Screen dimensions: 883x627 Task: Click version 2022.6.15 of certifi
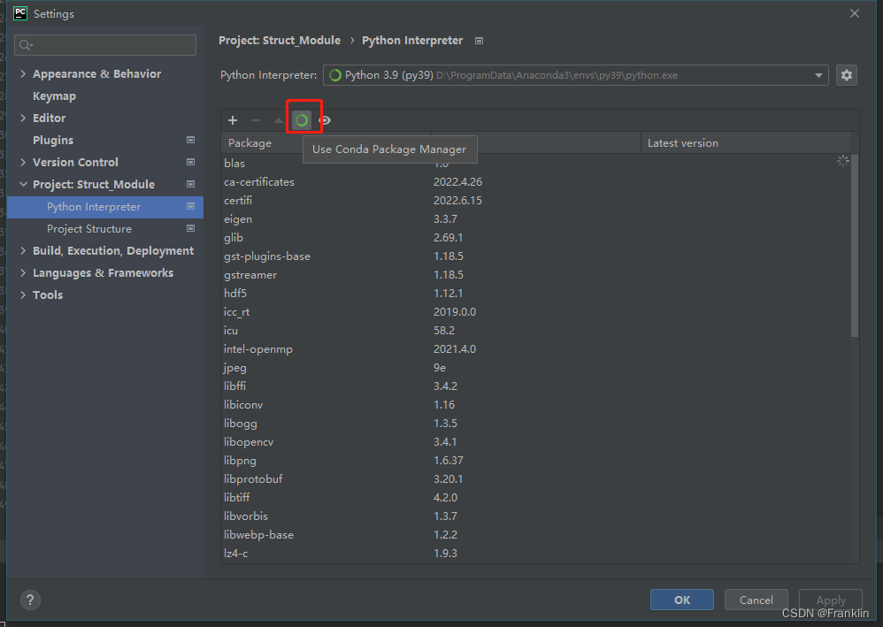coord(457,201)
